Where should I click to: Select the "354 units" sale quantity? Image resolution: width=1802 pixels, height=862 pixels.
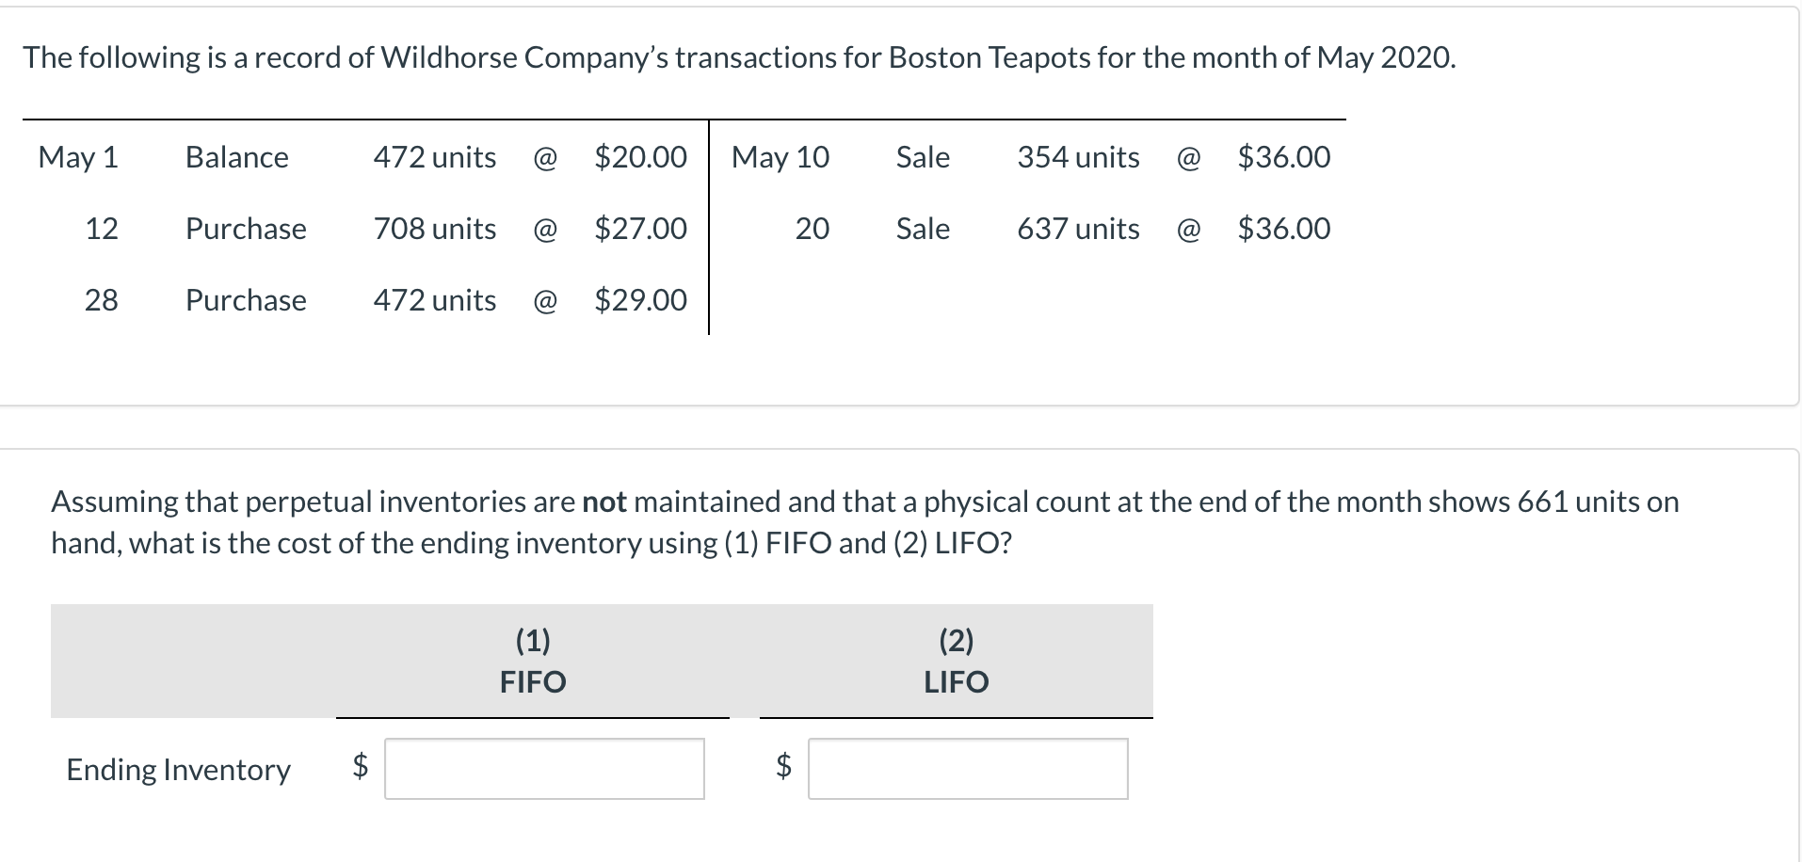point(1078,157)
